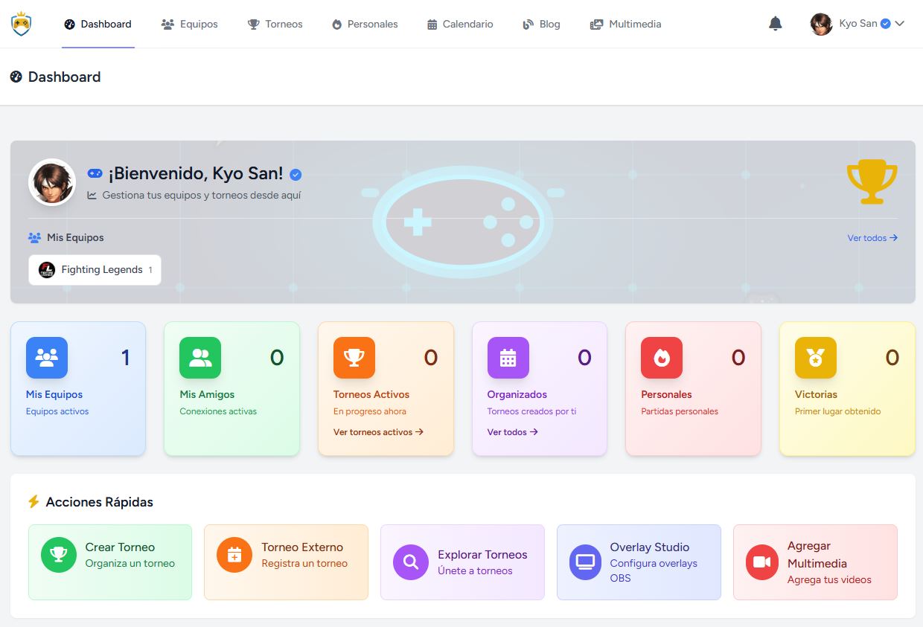Click the Mis Equipos label on the blue card
Viewport: 923px width, 627px height.
click(x=54, y=395)
